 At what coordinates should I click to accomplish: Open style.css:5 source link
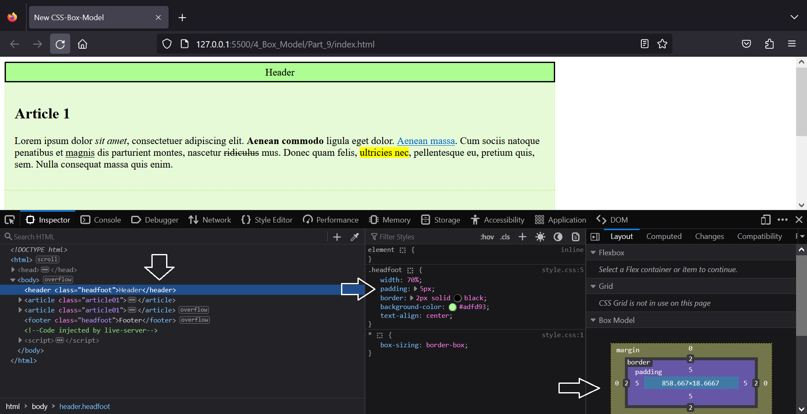[562, 270]
